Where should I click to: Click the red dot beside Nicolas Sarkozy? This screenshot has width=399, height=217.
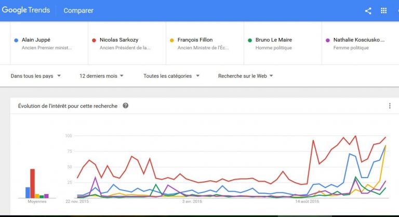(94, 40)
